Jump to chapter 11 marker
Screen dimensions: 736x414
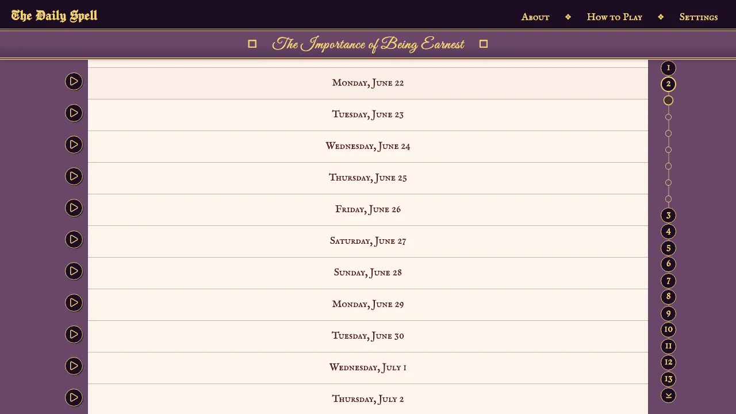pyautogui.click(x=668, y=346)
